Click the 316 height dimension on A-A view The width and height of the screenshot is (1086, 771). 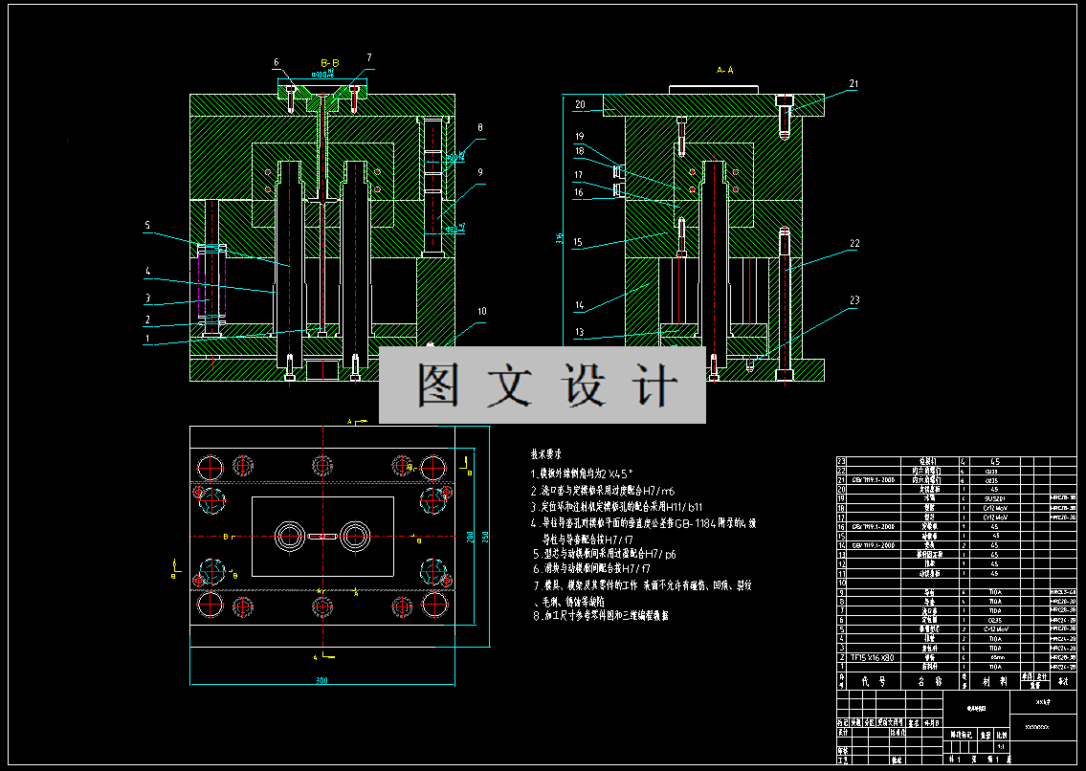(559, 237)
